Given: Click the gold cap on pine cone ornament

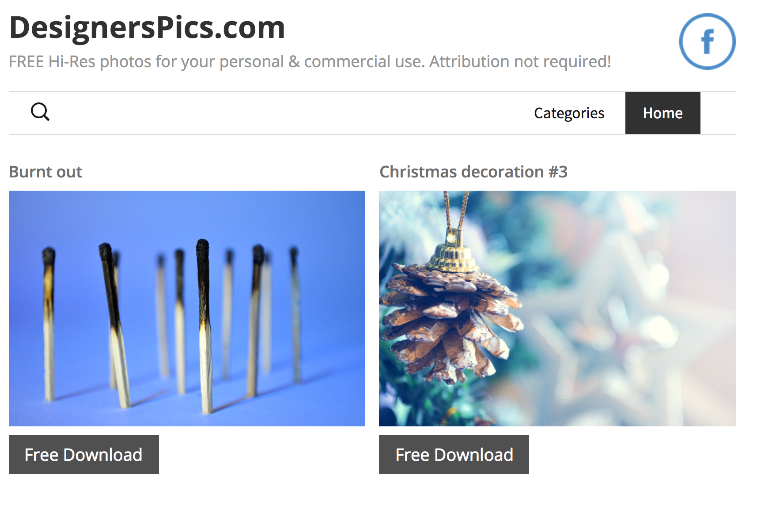Looking at the screenshot, I should point(454,255).
